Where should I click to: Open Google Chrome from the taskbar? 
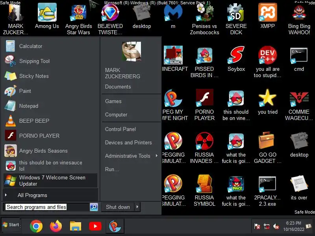(x=36, y=226)
